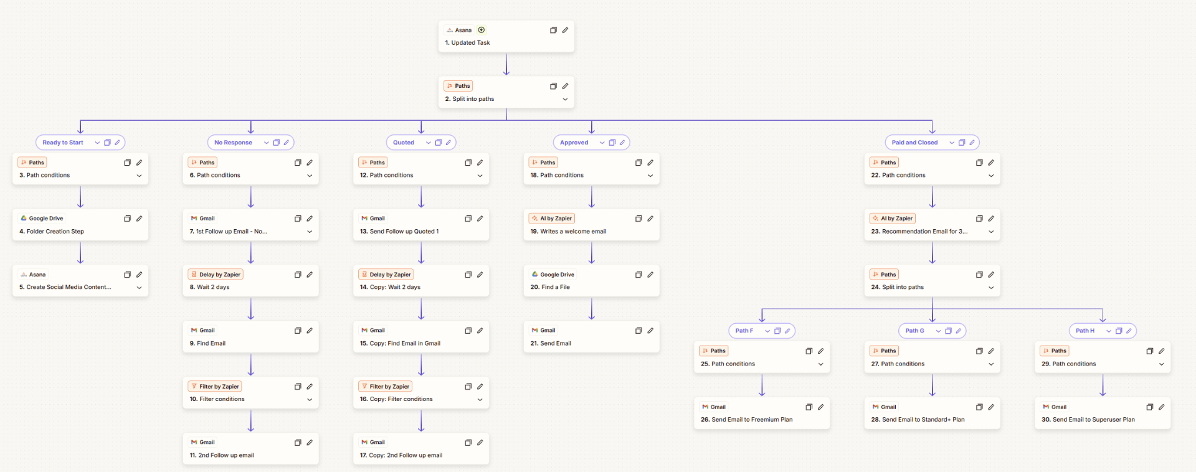Click the text '26. Send Email to Freemium Plan'

coord(746,420)
